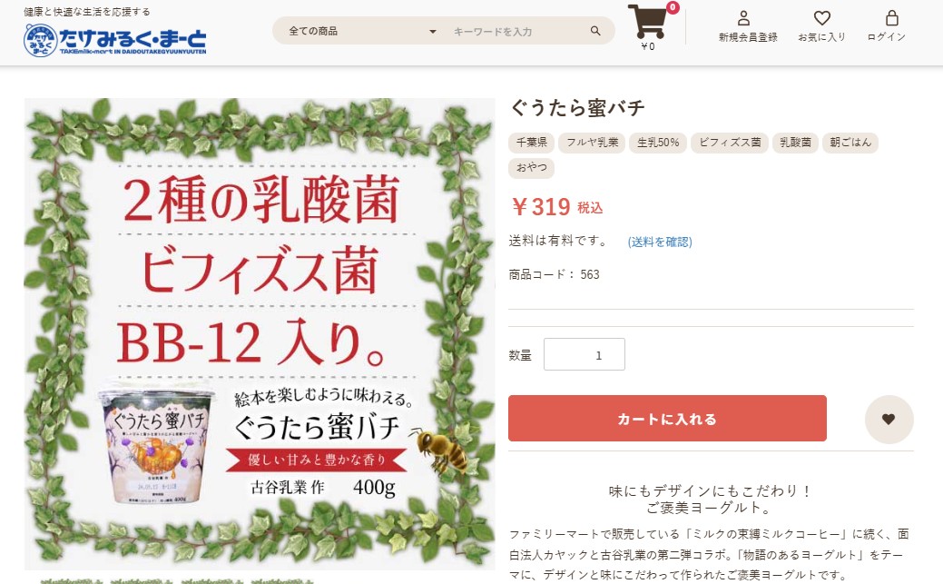
Task: Select the ビフィズス菌 tag
Action: pos(730,142)
